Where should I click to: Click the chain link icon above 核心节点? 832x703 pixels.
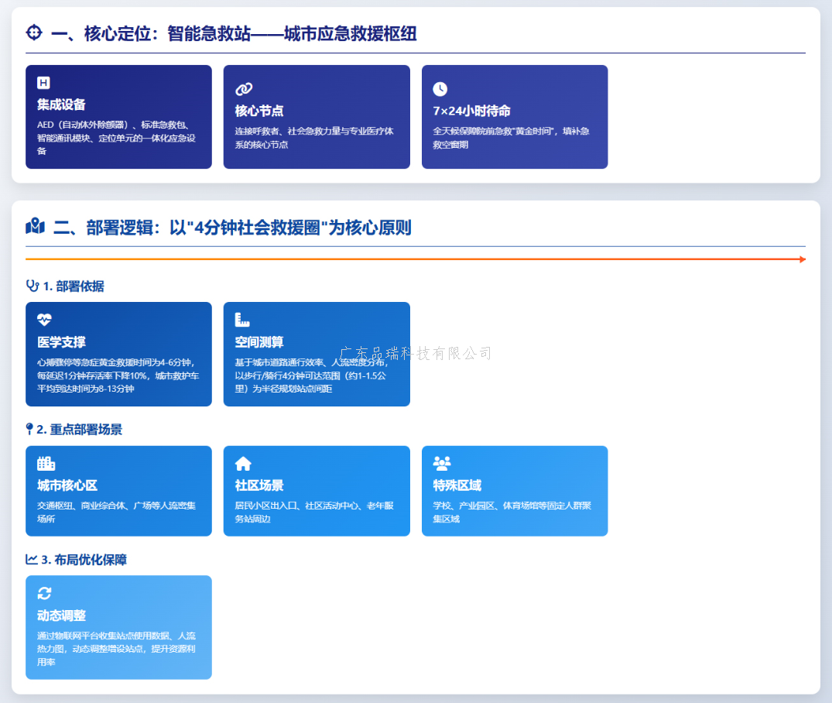coord(244,89)
